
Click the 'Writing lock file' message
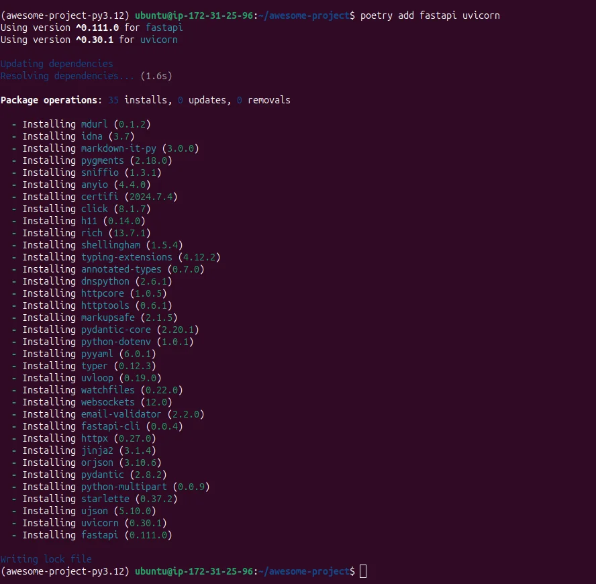pos(46,559)
